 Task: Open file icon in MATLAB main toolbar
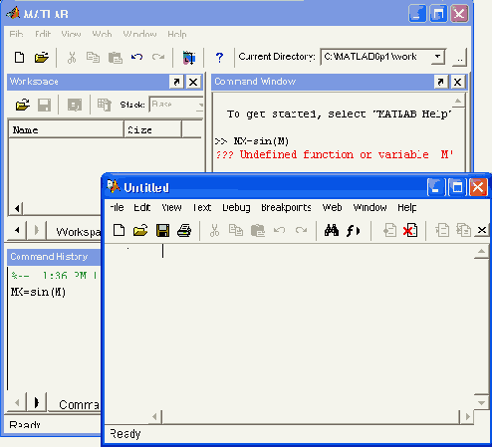coord(42,57)
